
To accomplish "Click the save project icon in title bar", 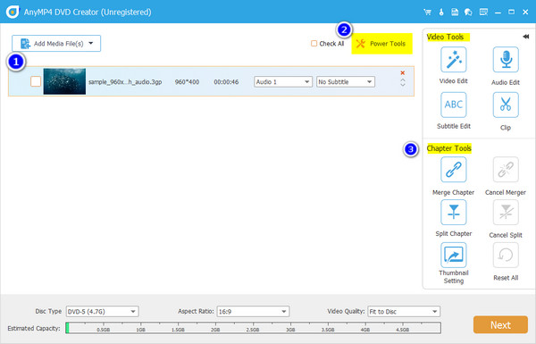I will coord(455,13).
